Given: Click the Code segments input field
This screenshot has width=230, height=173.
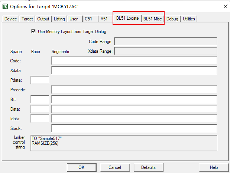Looking at the screenshot, I should click(x=134, y=61).
